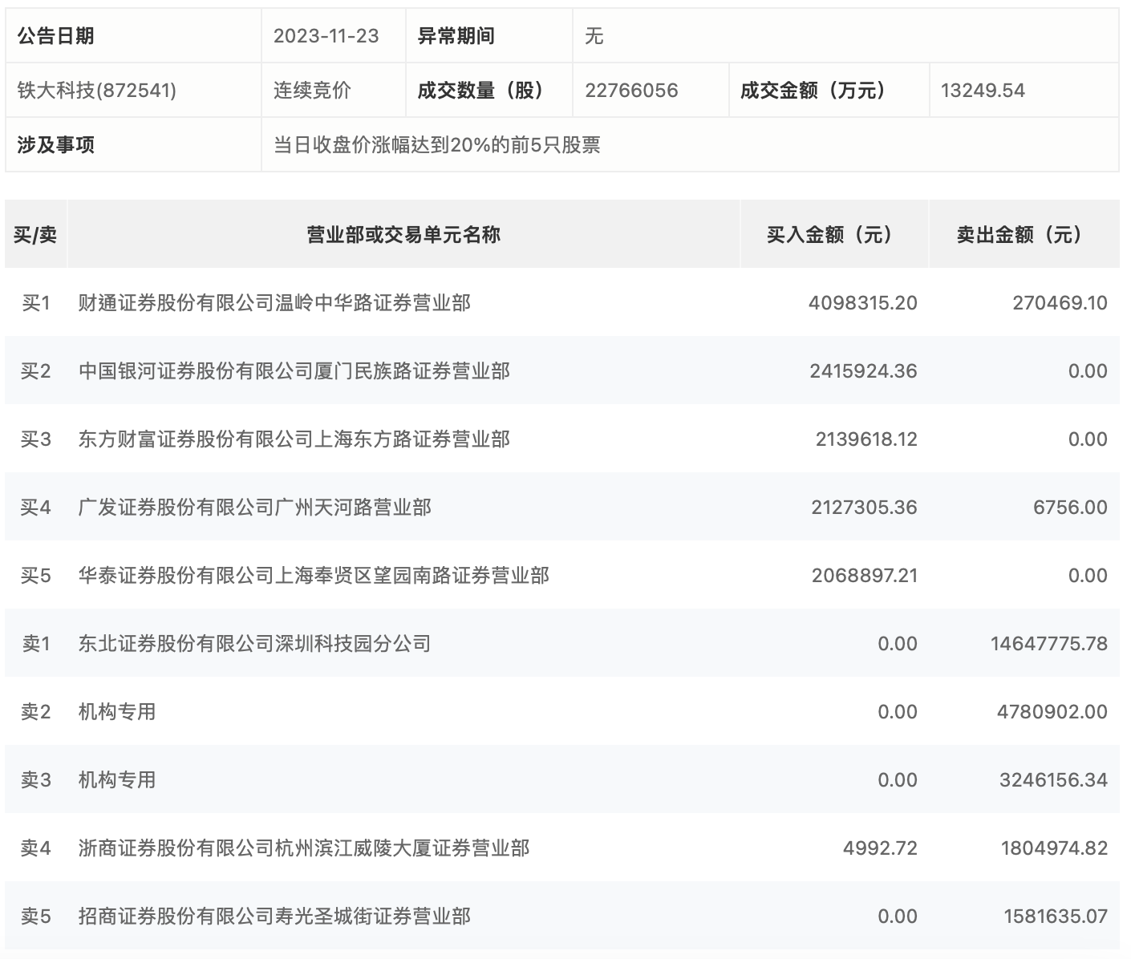This screenshot has width=1131, height=959.
Task: Click the 0.00 buy amount in row 卖5
Action: [x=898, y=917]
